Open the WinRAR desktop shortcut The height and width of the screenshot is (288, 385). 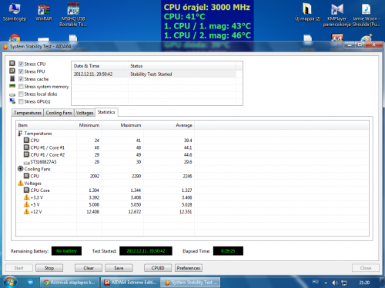(44, 12)
